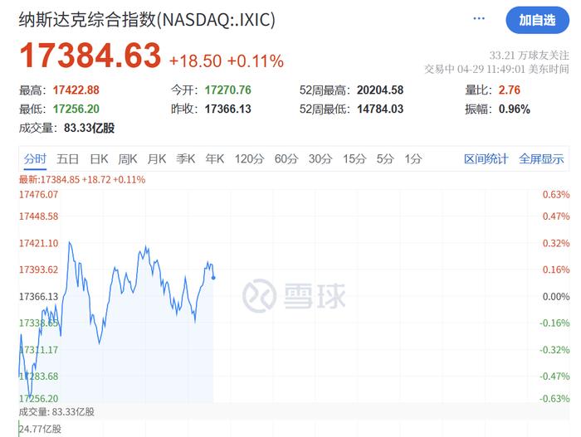Choose the 15分 interval
581x437 pixels.
tap(354, 159)
